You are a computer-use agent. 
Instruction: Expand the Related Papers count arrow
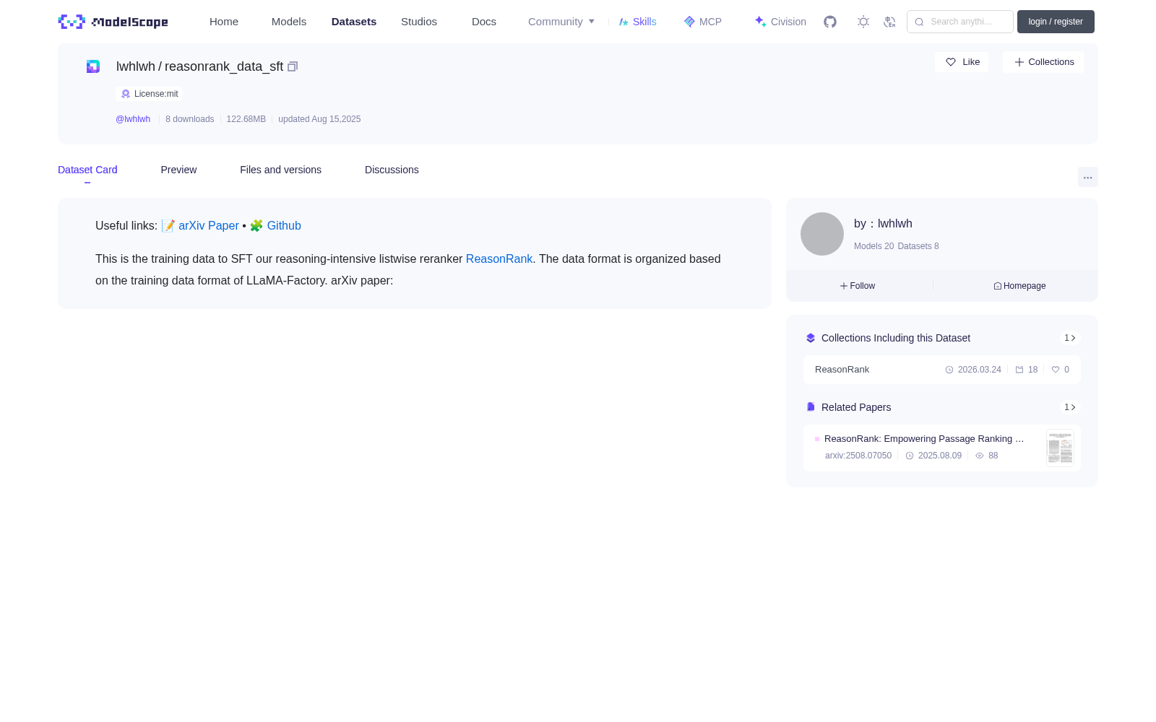tap(1070, 407)
